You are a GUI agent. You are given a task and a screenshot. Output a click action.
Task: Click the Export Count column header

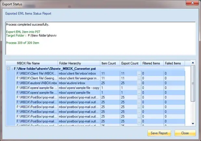coord(130,63)
